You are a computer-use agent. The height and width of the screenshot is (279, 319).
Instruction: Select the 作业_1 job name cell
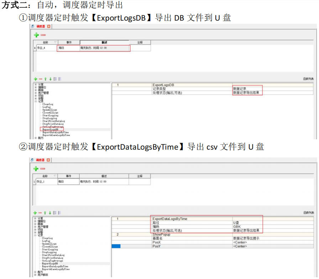point(47,182)
